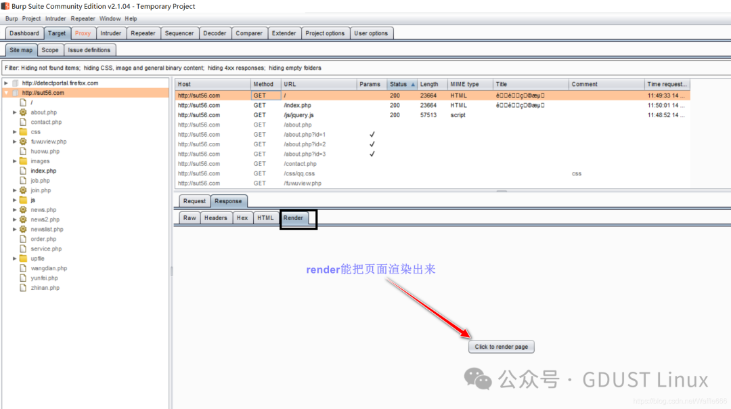Open the Intruder menu in menu bar

[x=56, y=19]
